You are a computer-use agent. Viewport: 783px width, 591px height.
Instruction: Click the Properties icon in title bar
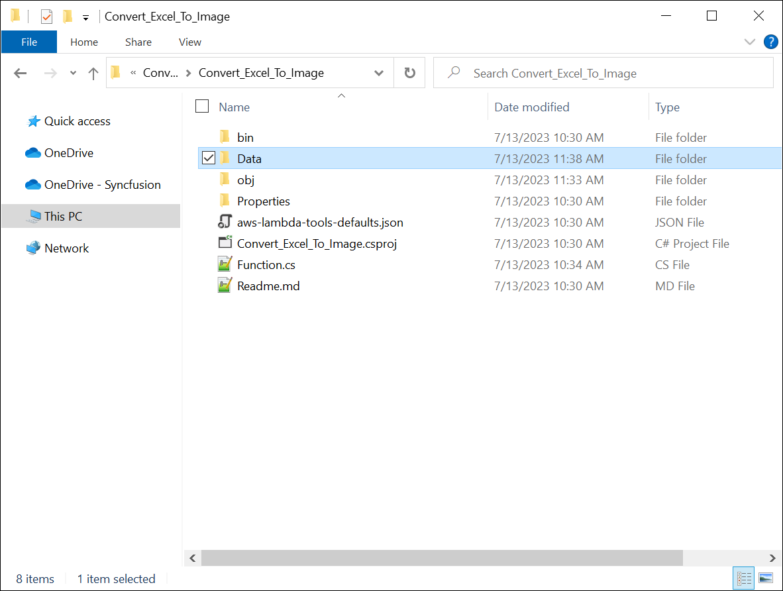(x=46, y=17)
